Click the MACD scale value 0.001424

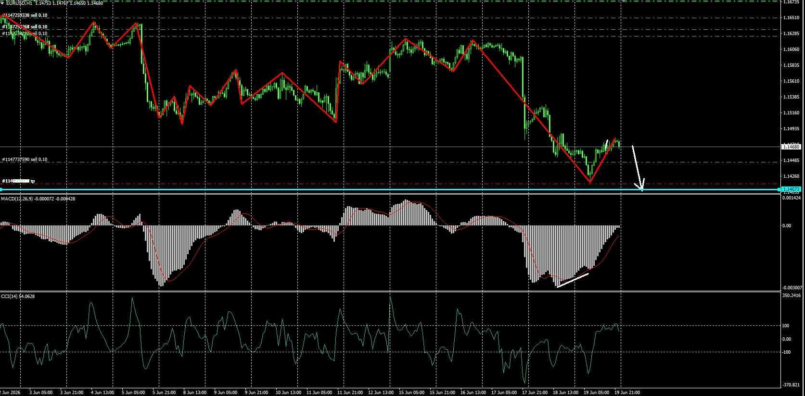tap(792, 198)
